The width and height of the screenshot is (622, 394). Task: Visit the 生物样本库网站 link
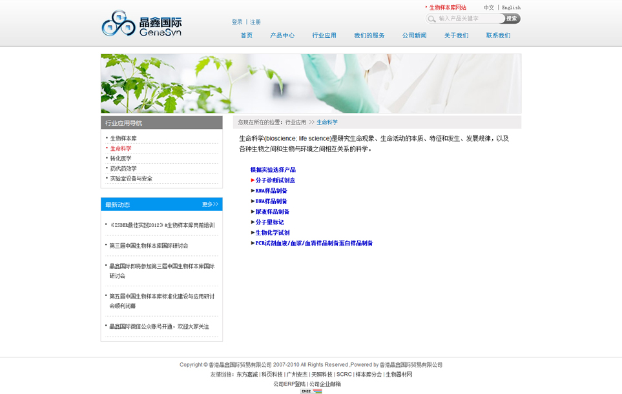tap(448, 8)
